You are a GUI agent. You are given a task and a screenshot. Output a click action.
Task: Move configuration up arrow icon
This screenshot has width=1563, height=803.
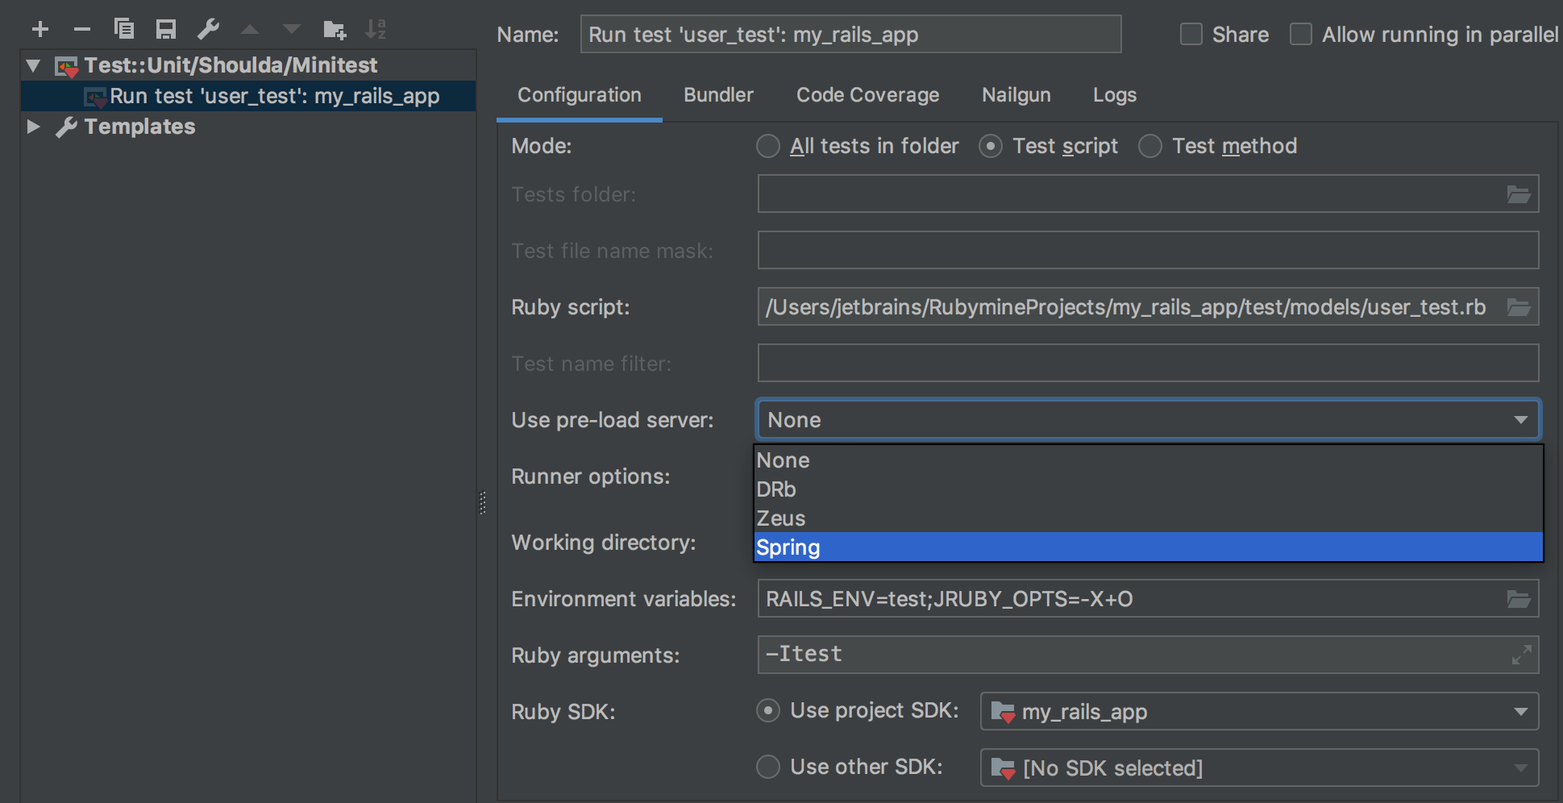coord(250,30)
